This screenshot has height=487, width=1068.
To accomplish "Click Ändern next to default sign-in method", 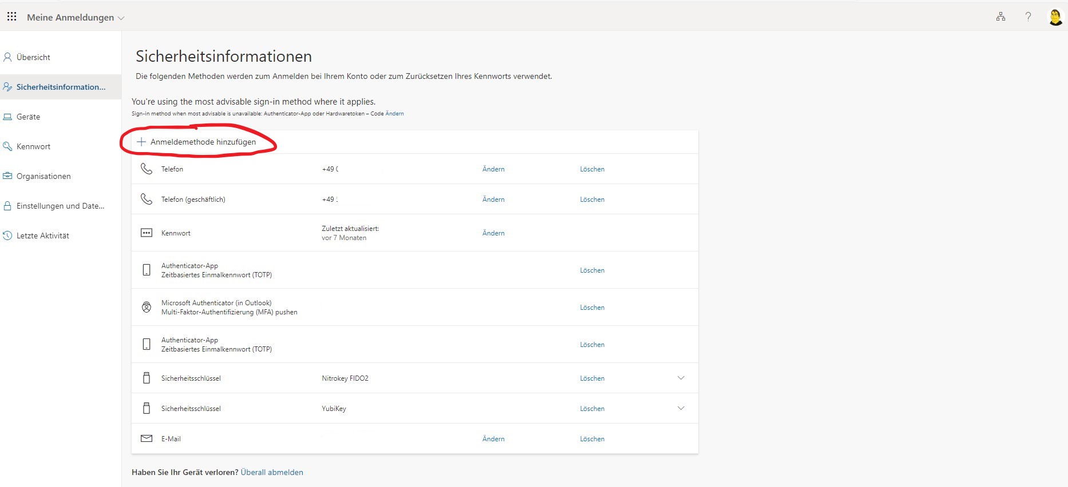I will 394,114.
